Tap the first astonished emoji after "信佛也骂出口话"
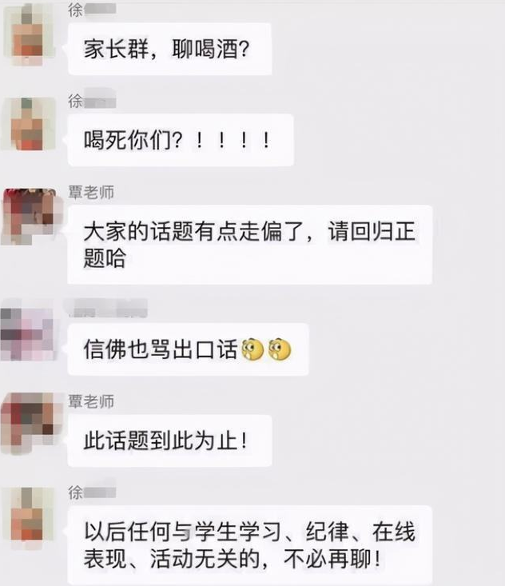This screenshot has height=586, width=505. point(252,350)
